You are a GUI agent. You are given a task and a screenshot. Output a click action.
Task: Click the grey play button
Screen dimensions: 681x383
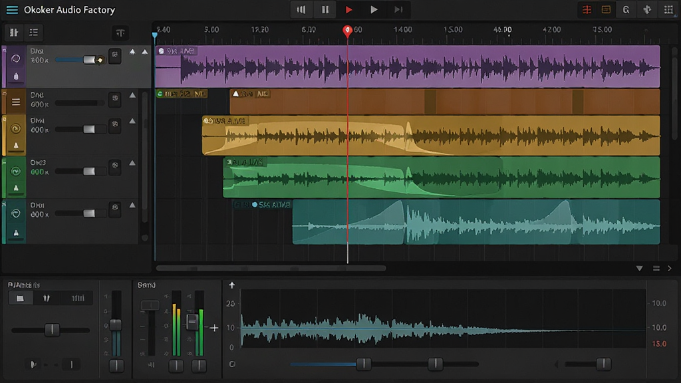pyautogui.click(x=374, y=9)
